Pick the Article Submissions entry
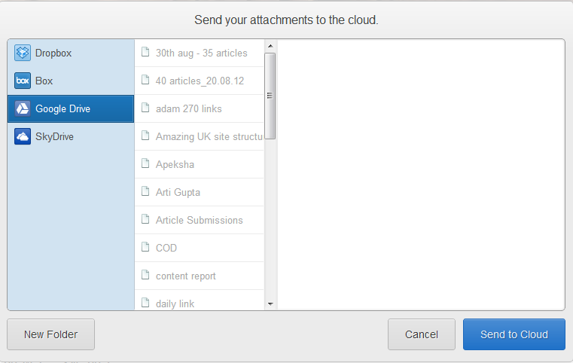 199,220
